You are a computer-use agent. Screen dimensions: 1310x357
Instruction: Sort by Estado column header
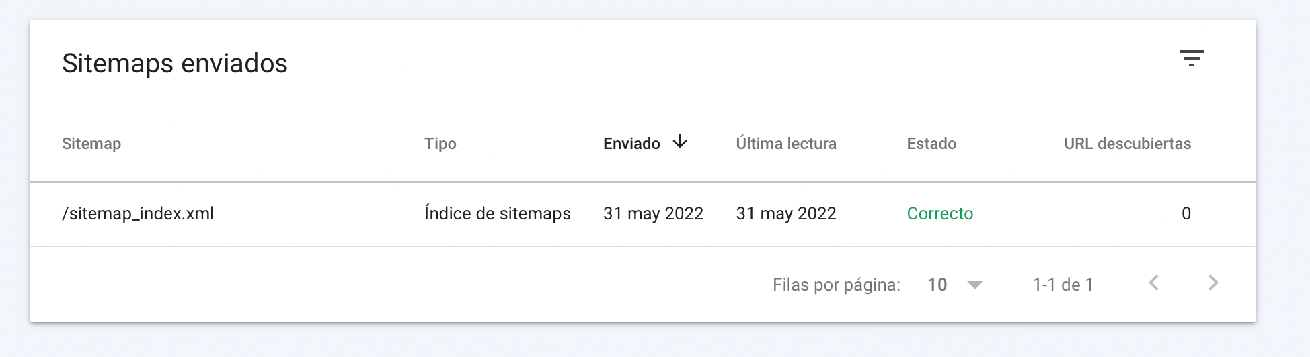click(x=931, y=144)
